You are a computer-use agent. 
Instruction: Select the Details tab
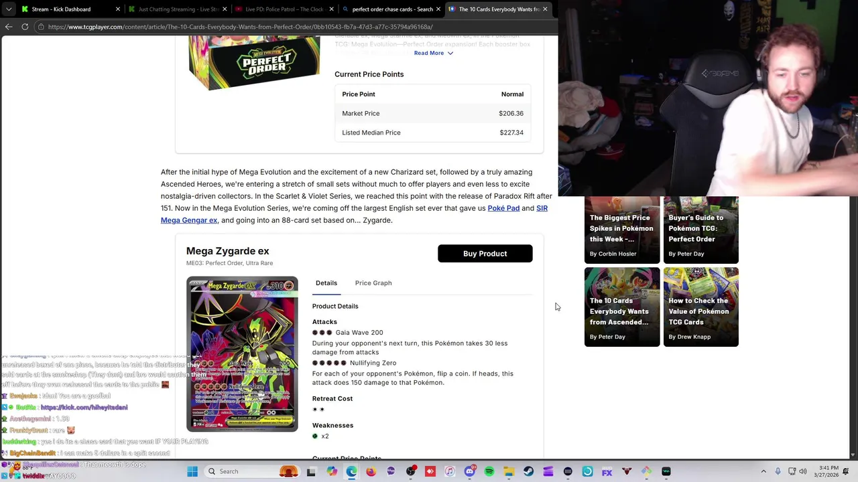point(326,283)
